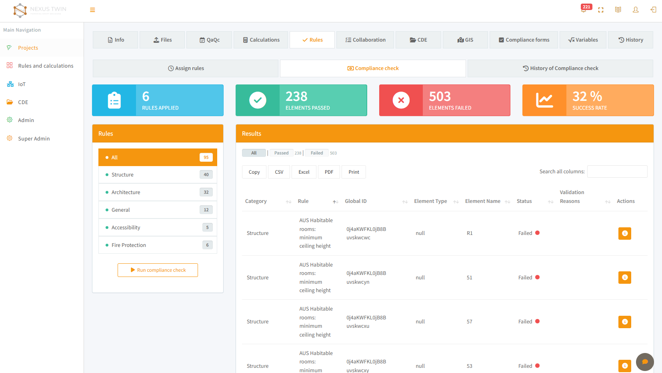Switch to the Calculations tab
This screenshot has height=373, width=662.
pos(261,40)
